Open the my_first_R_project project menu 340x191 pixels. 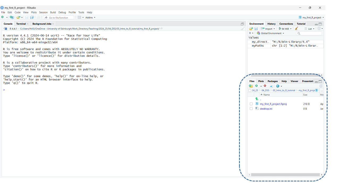[311, 18]
